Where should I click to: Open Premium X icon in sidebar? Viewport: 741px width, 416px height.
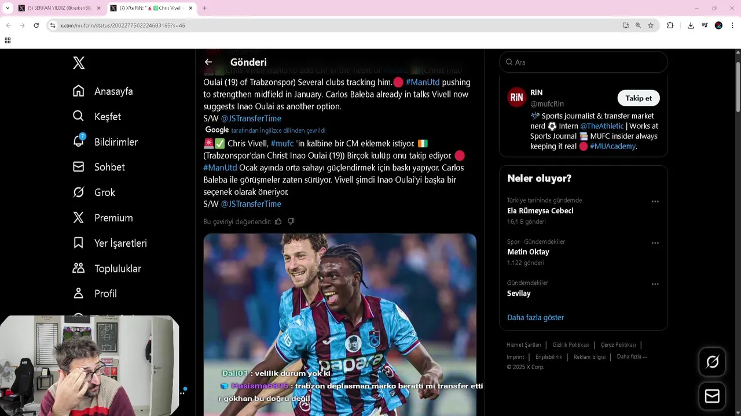pyautogui.click(x=79, y=218)
